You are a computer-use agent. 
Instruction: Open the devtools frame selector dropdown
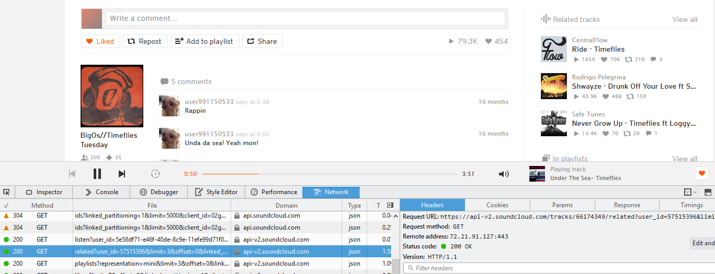tap(690, 192)
